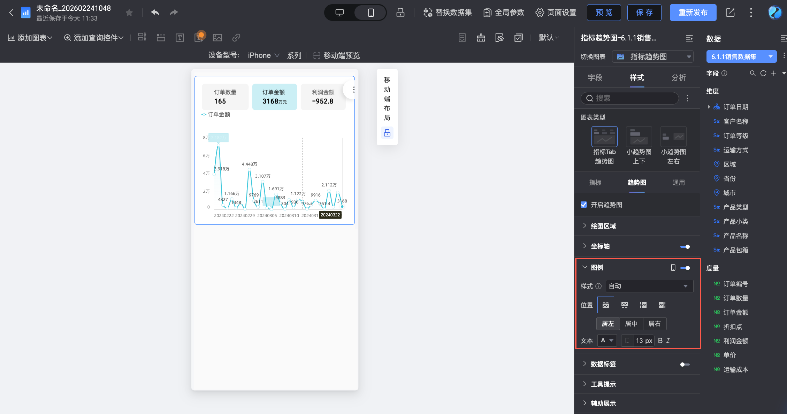Click the mobile layout lock icon
The width and height of the screenshot is (787, 414).
[x=387, y=133]
